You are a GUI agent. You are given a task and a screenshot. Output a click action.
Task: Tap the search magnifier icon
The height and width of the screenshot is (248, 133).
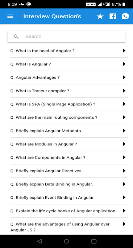16,37
